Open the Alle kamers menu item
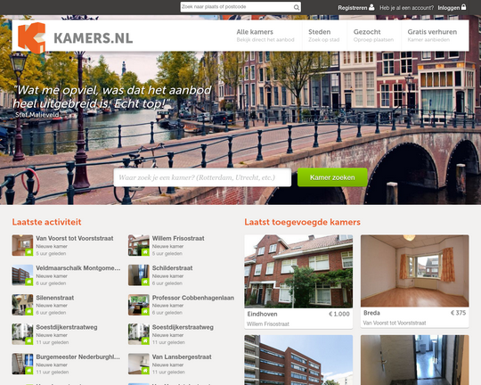The height and width of the screenshot is (385, 481). [x=265, y=36]
